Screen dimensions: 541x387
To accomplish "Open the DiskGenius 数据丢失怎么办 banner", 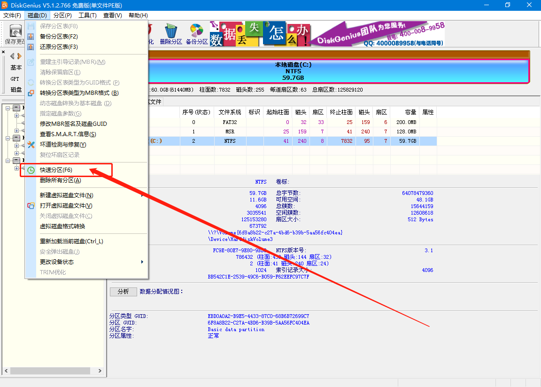I will [x=327, y=34].
